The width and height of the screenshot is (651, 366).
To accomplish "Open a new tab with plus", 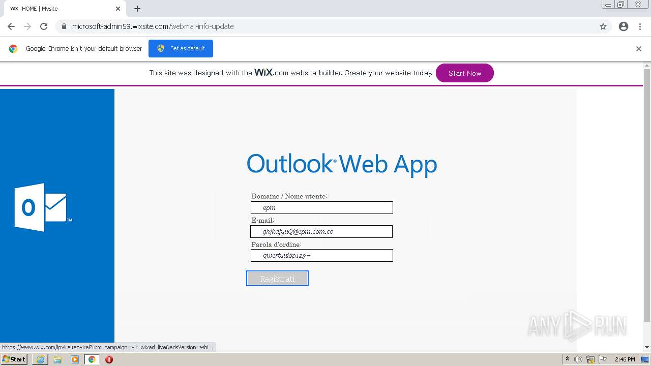I will pos(137,9).
